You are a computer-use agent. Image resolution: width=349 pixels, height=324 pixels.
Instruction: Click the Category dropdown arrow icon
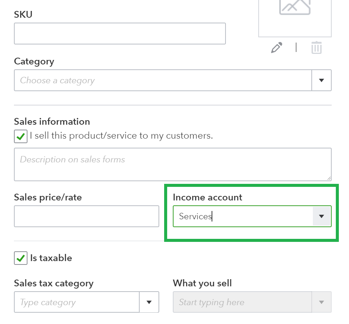tap(322, 80)
